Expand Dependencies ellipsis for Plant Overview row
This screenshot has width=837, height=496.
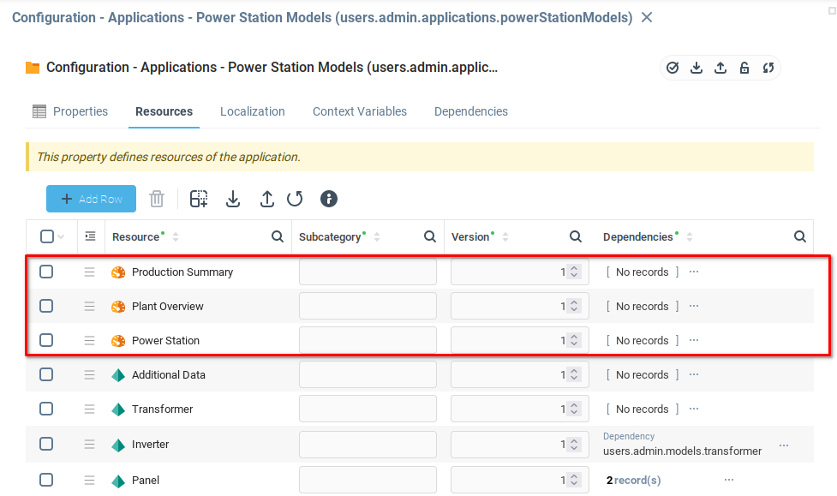[694, 306]
